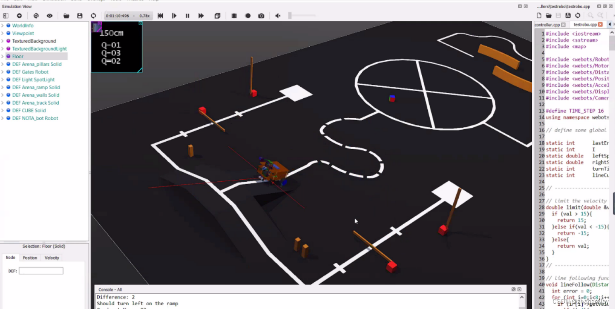Image resolution: width=615 pixels, height=309 pixels.
Task: Reload file icon in text editor
Action: pos(578,16)
